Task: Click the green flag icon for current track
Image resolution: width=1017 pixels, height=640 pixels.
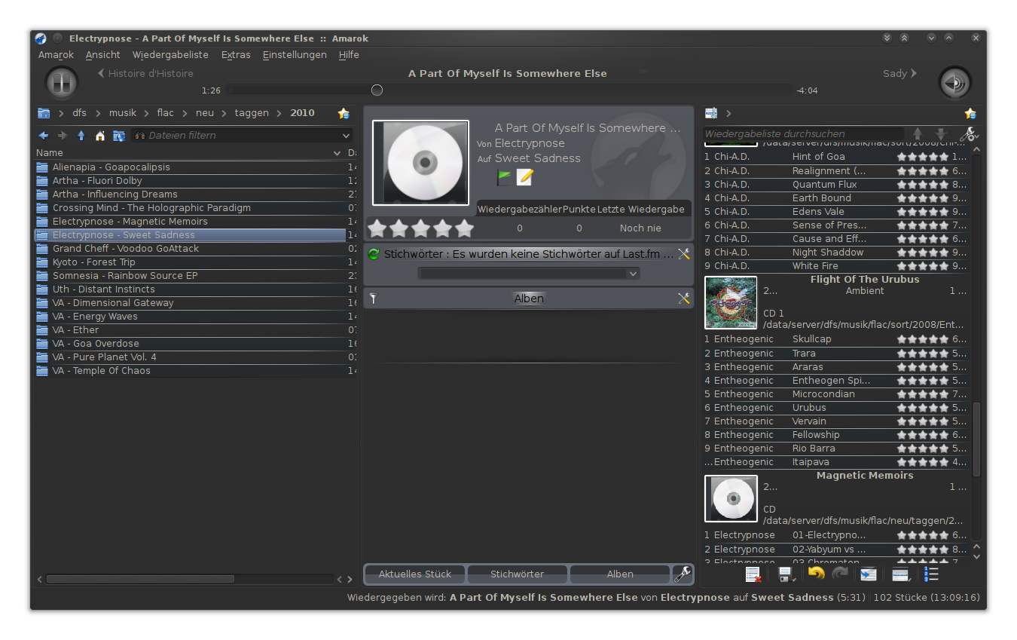Action: pyautogui.click(x=504, y=177)
